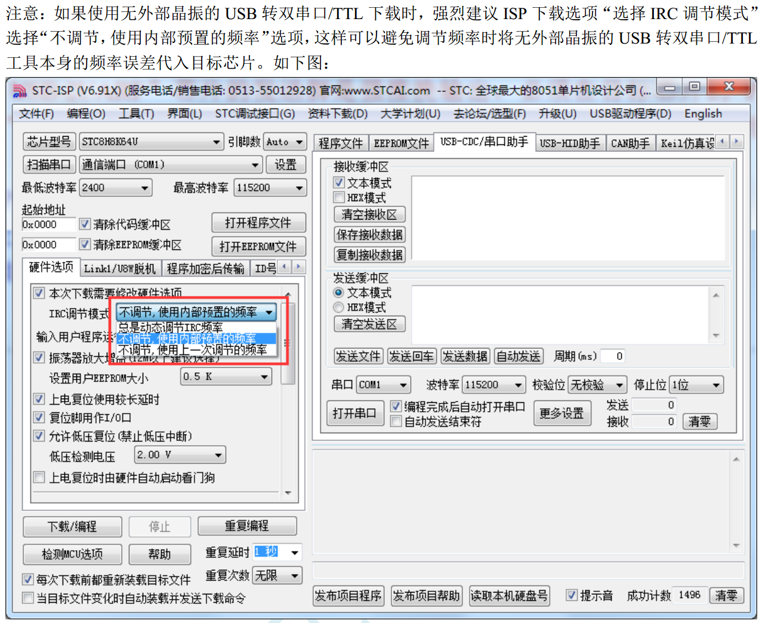The width and height of the screenshot is (762, 623).
Task: Click left tab arrow beside ID号 tab
Action: pyautogui.click(x=285, y=267)
